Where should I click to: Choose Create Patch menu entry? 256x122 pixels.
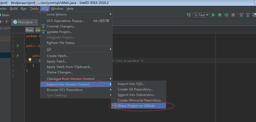(x=76, y=56)
